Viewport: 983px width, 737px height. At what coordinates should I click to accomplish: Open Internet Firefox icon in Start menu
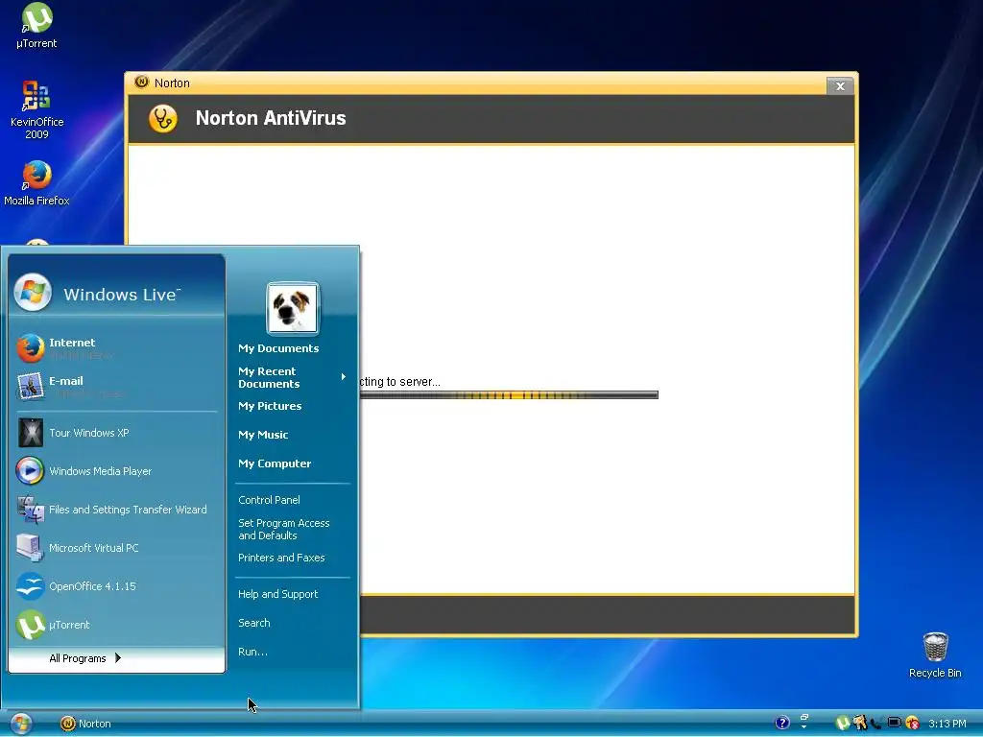(30, 348)
